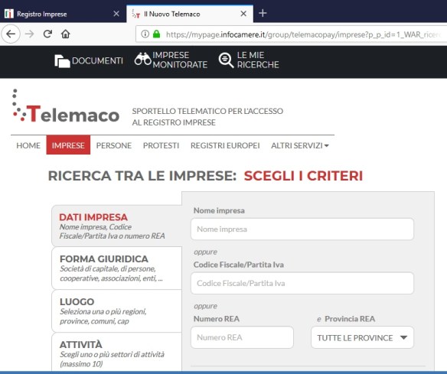447x374 pixels.
Task: Click the site information icon
Action: click(145, 34)
